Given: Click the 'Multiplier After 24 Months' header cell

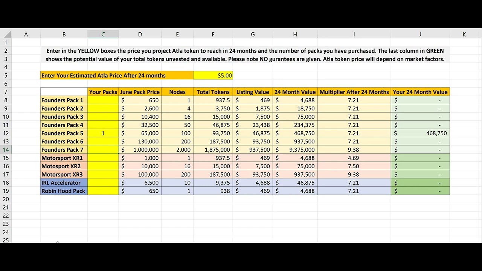Looking at the screenshot, I should 354,92.
